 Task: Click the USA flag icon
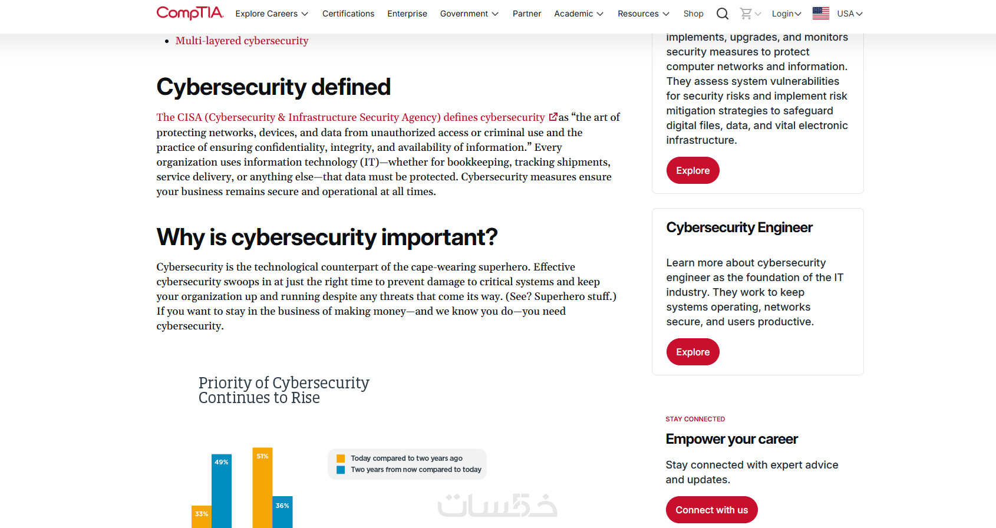point(820,14)
